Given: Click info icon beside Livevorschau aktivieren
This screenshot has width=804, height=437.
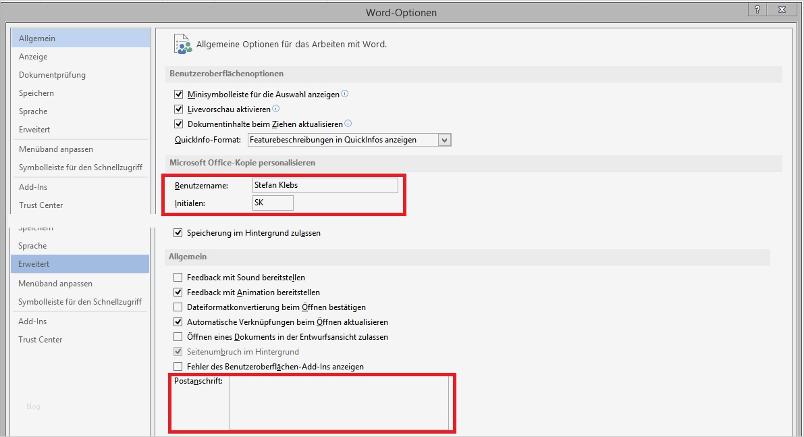Looking at the screenshot, I should click(x=276, y=109).
